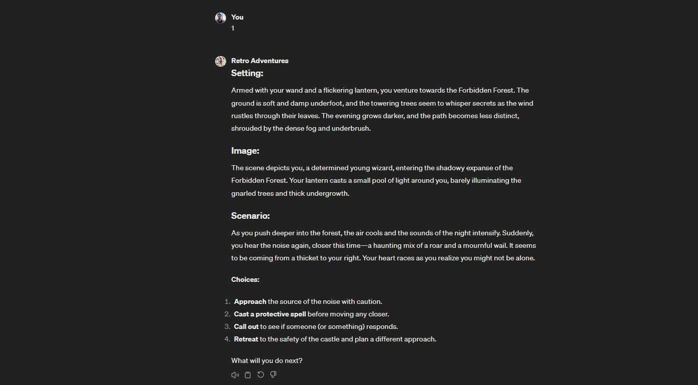Click the "Setting:" heading
The width and height of the screenshot is (698, 385).
click(x=247, y=73)
